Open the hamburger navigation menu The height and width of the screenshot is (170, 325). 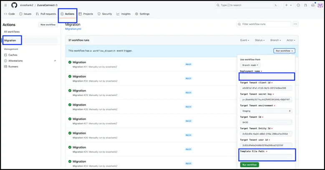[5, 5]
